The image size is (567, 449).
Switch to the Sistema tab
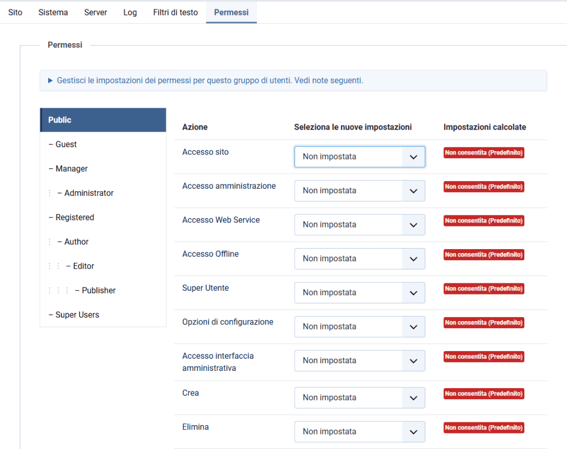53,12
